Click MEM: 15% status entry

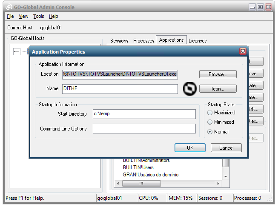[181, 198]
